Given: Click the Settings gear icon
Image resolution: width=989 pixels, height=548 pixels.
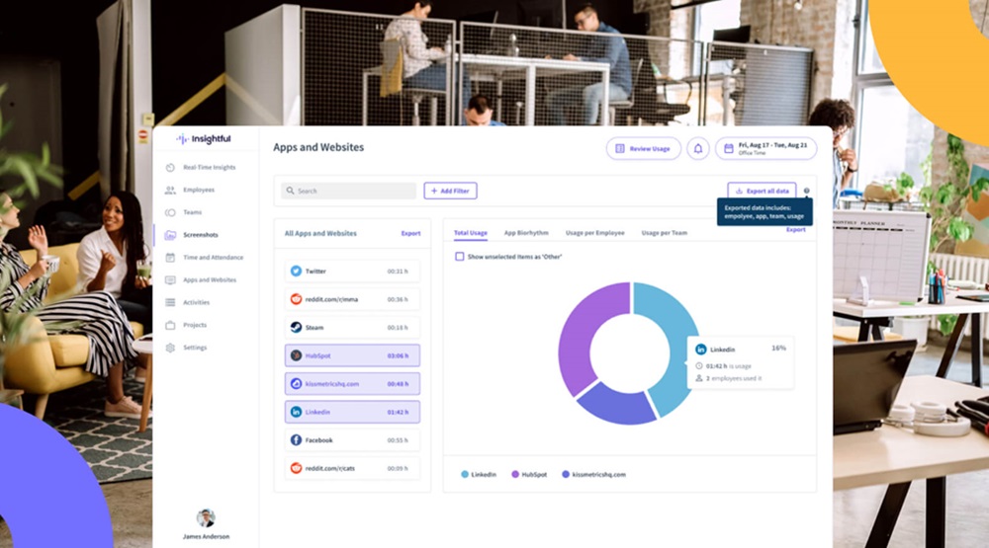Looking at the screenshot, I should [170, 348].
